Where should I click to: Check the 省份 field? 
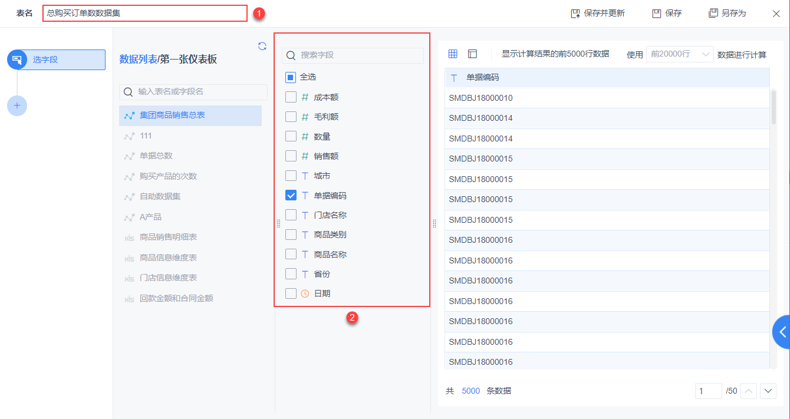click(x=291, y=274)
